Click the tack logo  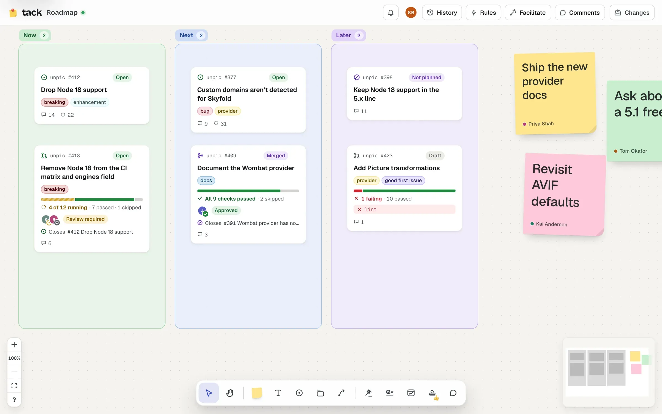coord(25,12)
